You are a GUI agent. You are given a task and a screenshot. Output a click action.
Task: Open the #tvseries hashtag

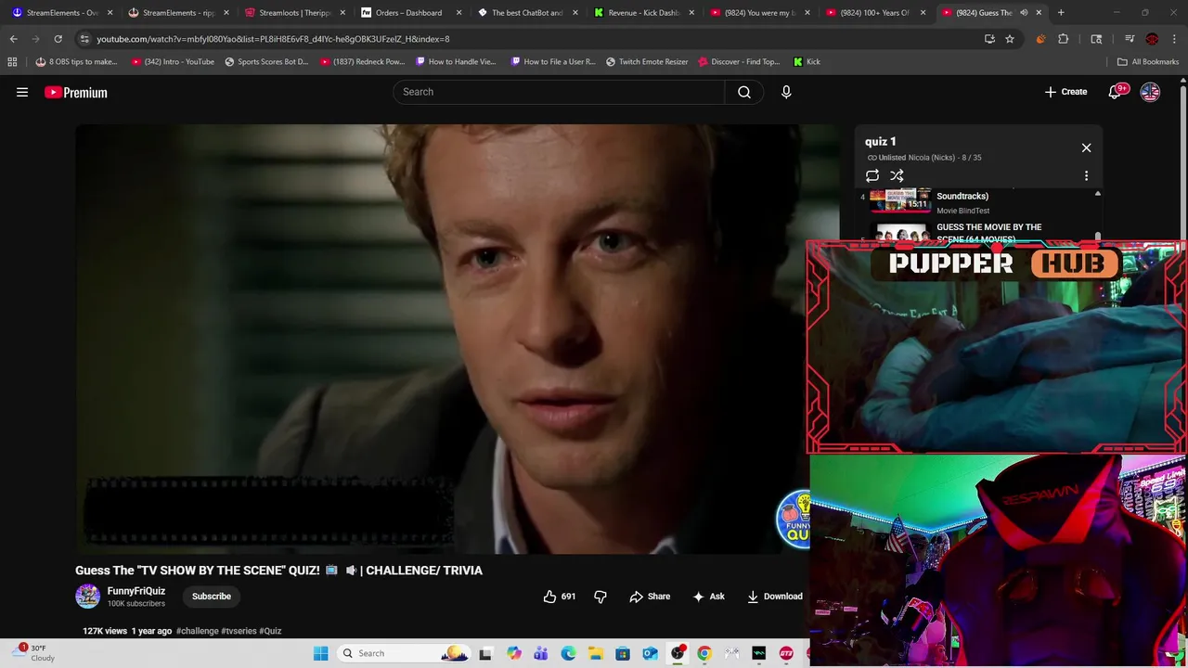(239, 631)
